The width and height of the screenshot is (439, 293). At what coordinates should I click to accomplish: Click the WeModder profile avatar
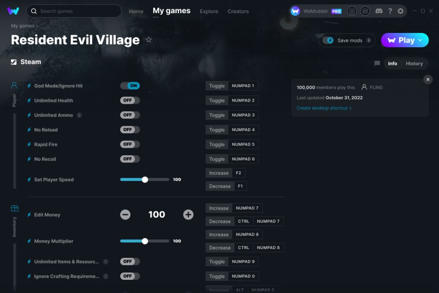295,11
